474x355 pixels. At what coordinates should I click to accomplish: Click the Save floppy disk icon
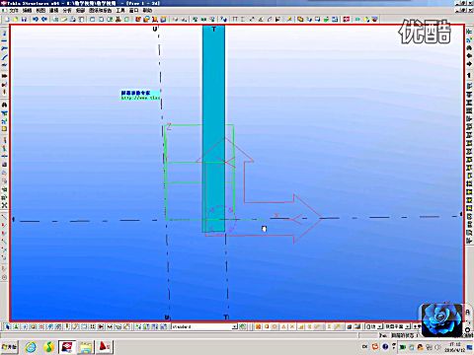(x=24, y=20)
